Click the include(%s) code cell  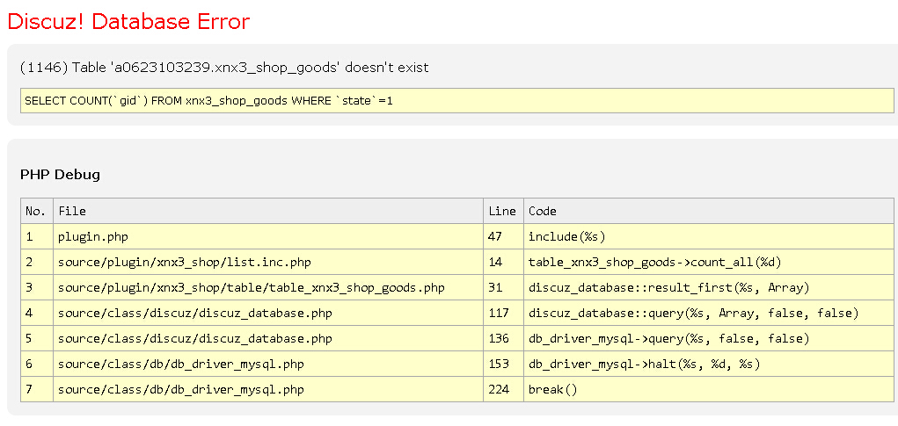click(x=567, y=236)
